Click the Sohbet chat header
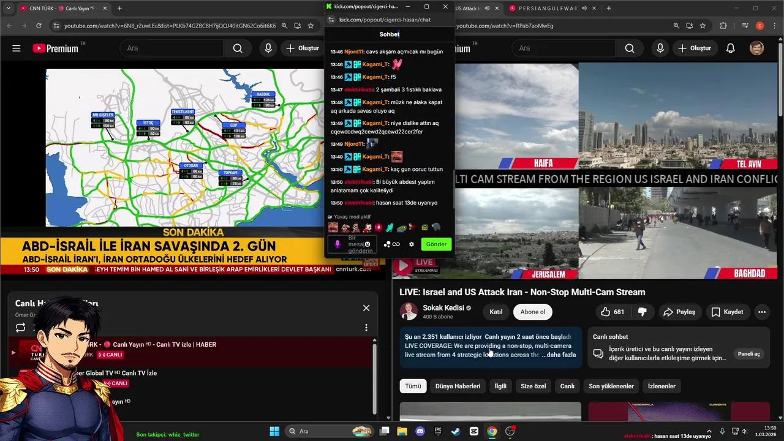The width and height of the screenshot is (784, 441). pyautogui.click(x=390, y=34)
